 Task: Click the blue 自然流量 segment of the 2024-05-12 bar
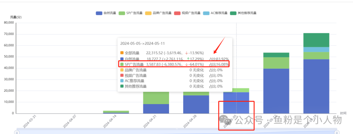(276, 91)
